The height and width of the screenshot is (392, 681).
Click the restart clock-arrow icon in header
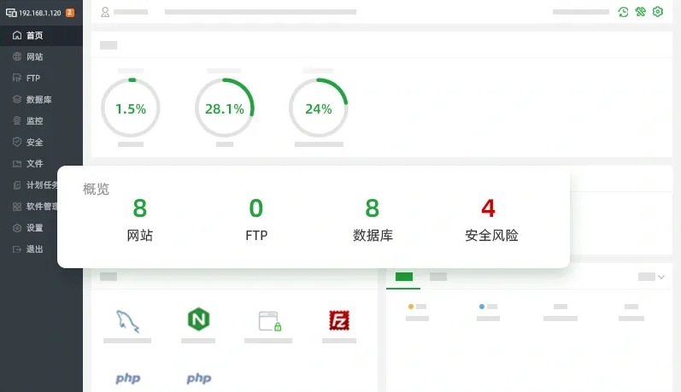pos(624,12)
